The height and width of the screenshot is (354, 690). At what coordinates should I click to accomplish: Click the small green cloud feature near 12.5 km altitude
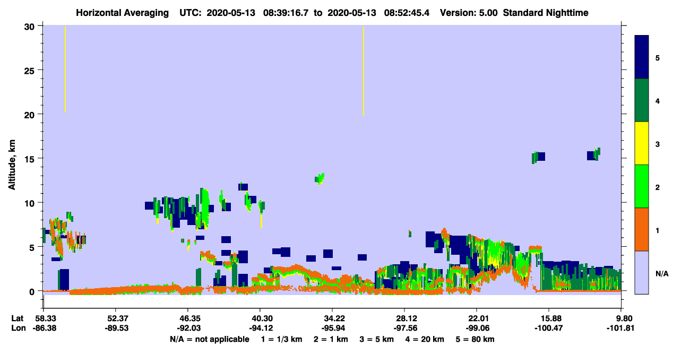(321, 179)
